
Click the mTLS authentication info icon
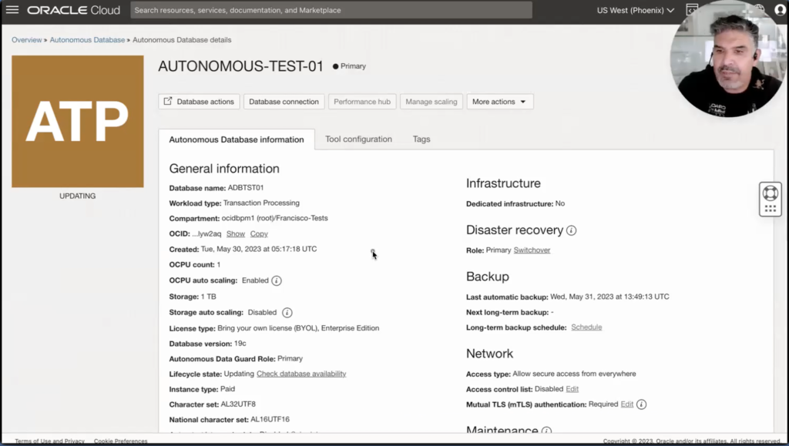click(x=641, y=404)
